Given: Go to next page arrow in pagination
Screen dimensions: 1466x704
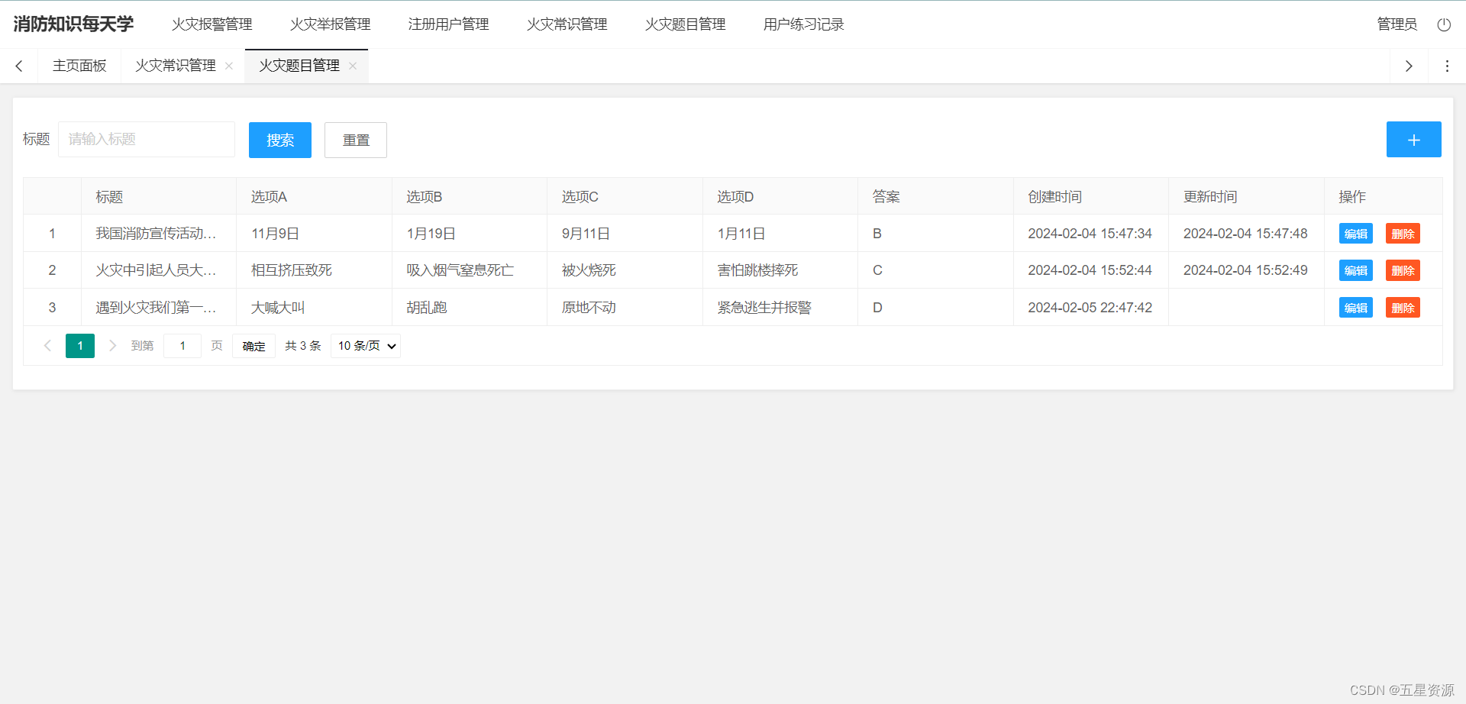Looking at the screenshot, I should coord(112,346).
